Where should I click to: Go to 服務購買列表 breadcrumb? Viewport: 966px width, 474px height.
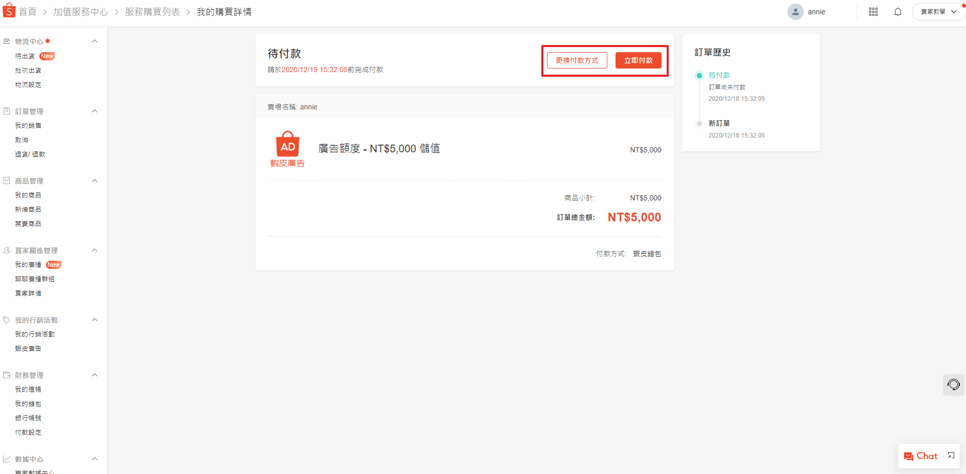point(152,12)
